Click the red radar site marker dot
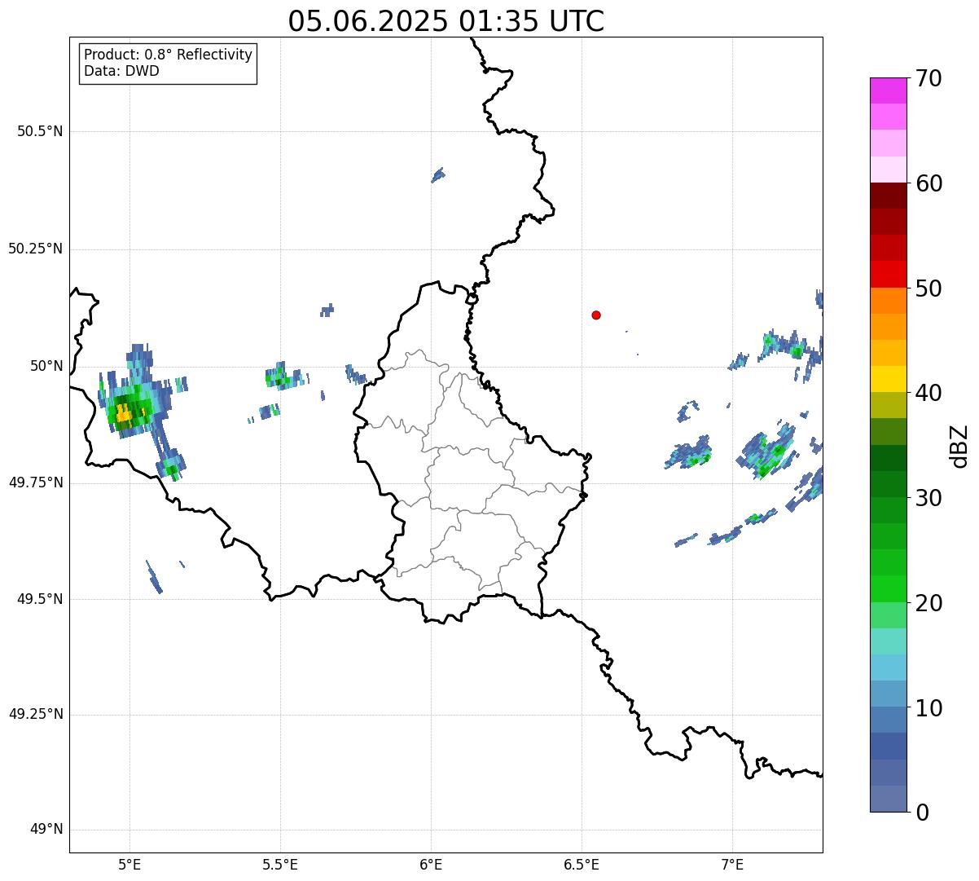This screenshot has width=979, height=881. 596,315
